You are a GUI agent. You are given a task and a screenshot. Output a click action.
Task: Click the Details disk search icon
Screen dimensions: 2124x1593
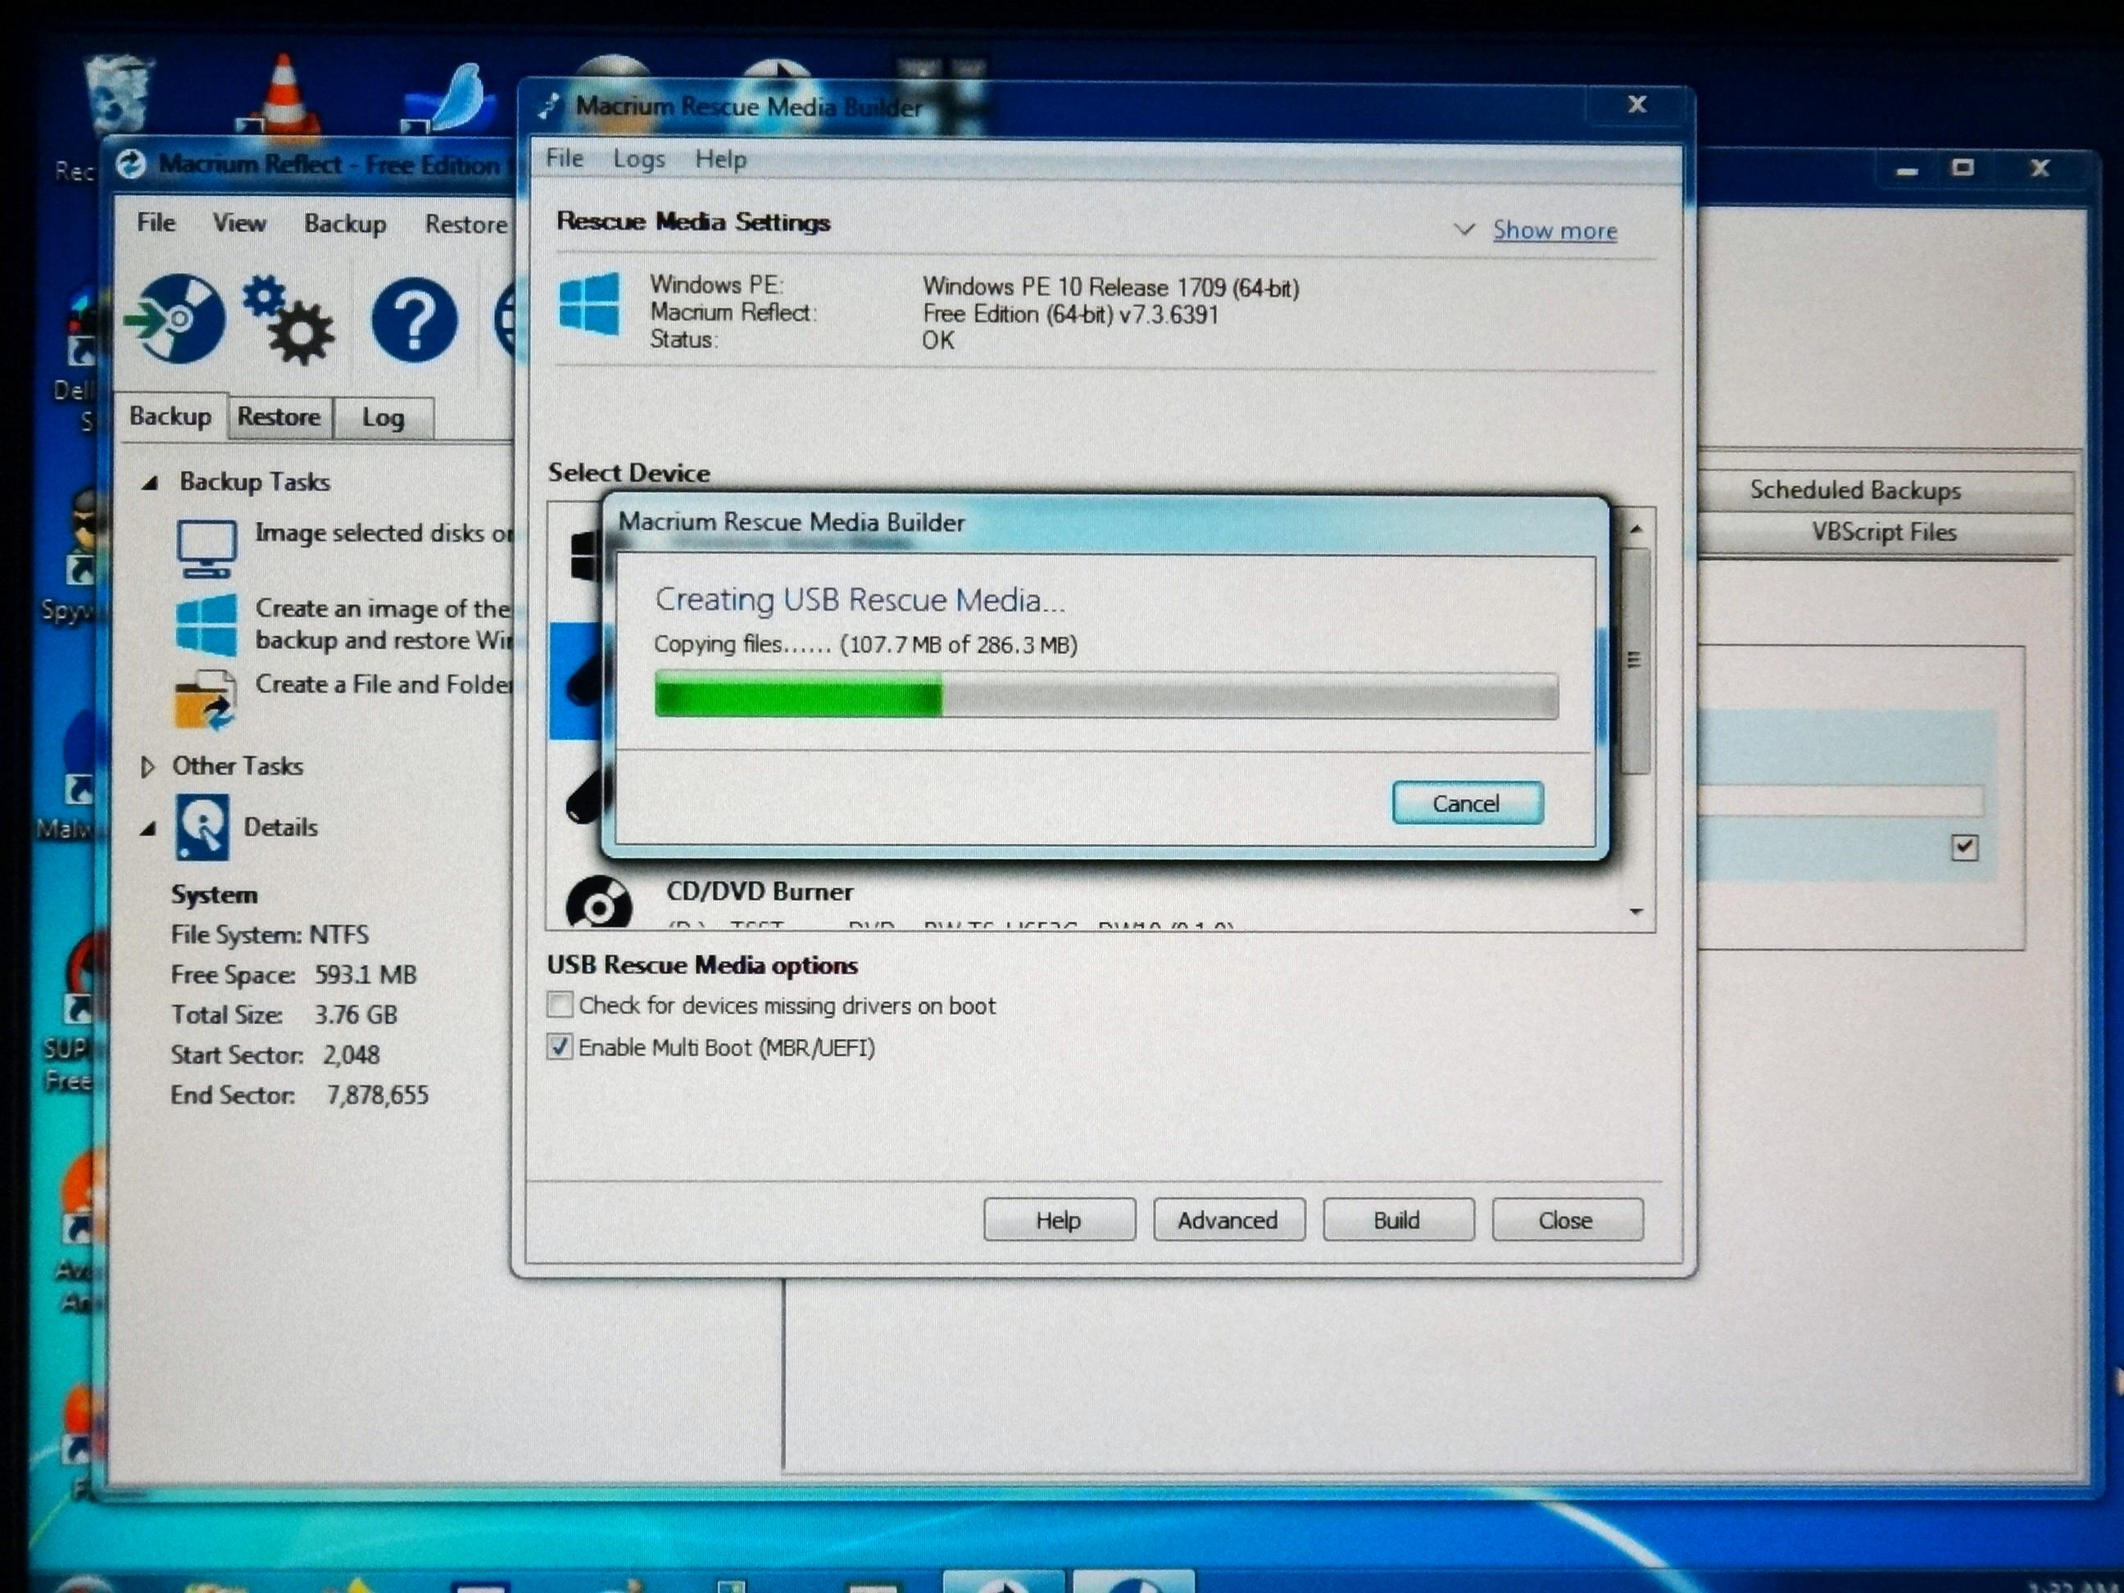[x=202, y=827]
